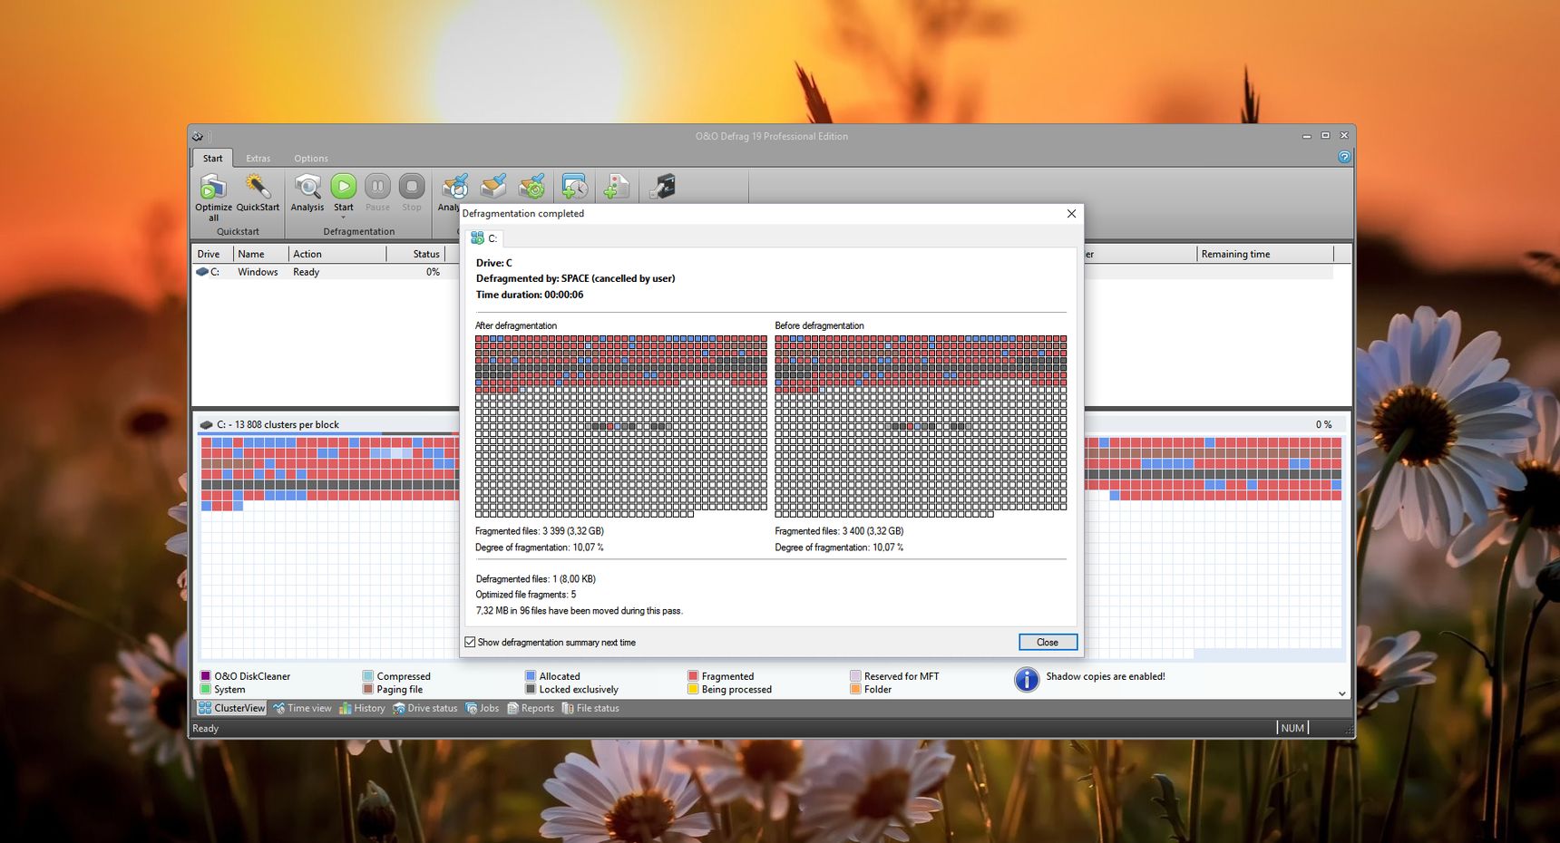Click the disk icon with green gear

coord(531,187)
